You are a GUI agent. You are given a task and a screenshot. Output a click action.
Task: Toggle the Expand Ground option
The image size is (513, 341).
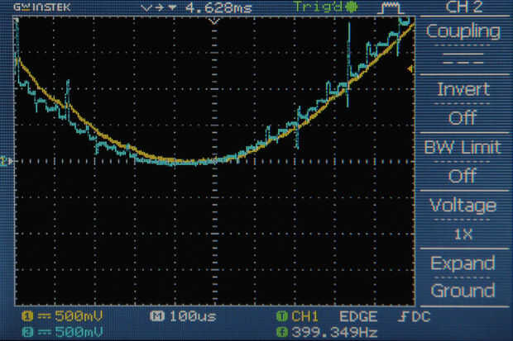point(463,277)
